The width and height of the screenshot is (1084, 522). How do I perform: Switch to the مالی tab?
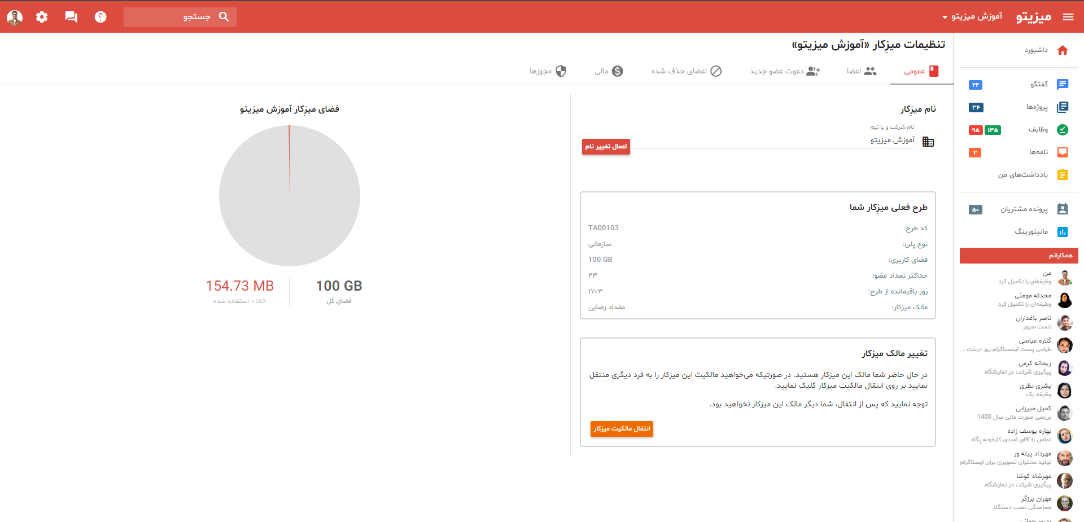(609, 71)
